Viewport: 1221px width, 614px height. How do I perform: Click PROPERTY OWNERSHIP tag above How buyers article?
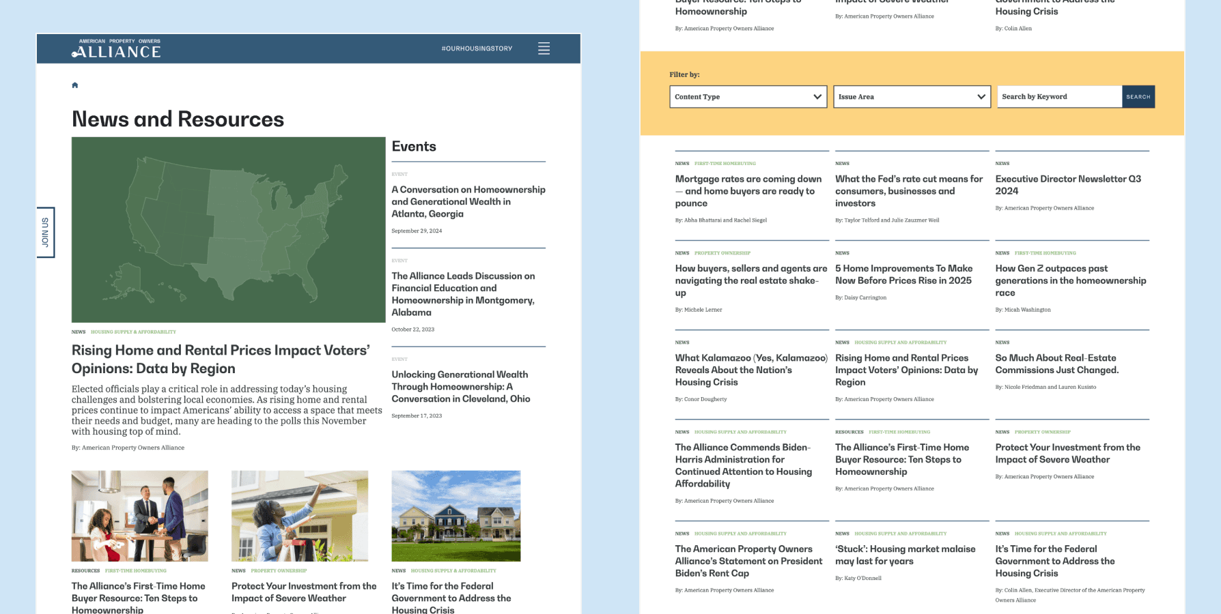pos(722,253)
